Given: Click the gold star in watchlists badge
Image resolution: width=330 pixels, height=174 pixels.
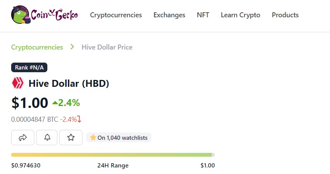Looking at the screenshot, I should [93, 138].
